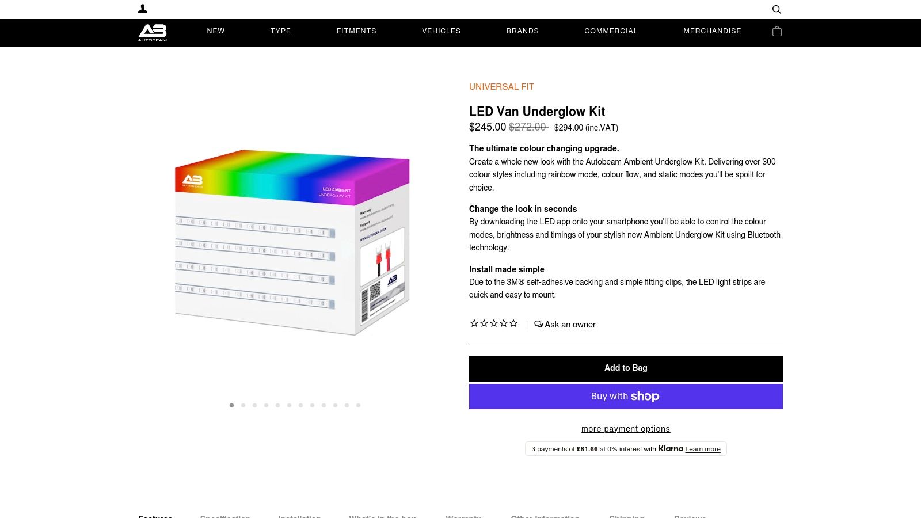Click the Klarna logo
Viewport: 921px width, 518px height.
(671, 448)
